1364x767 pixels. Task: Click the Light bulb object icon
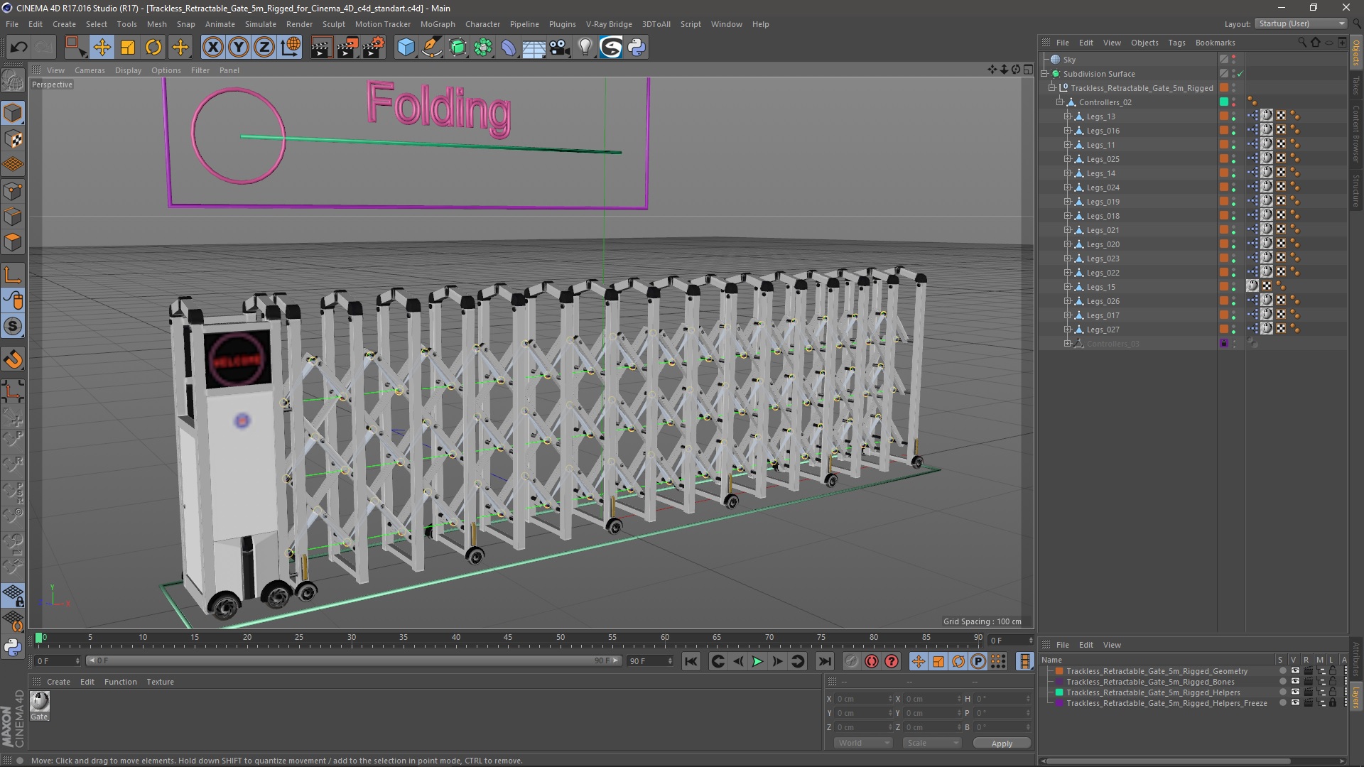coord(585,48)
